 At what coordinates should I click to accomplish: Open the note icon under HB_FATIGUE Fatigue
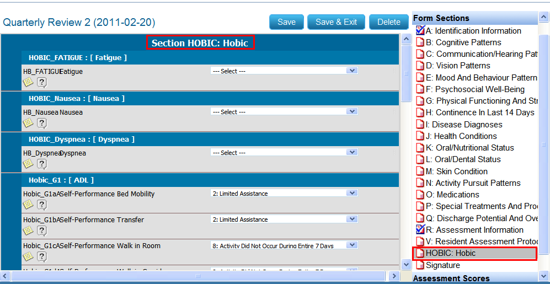28,82
